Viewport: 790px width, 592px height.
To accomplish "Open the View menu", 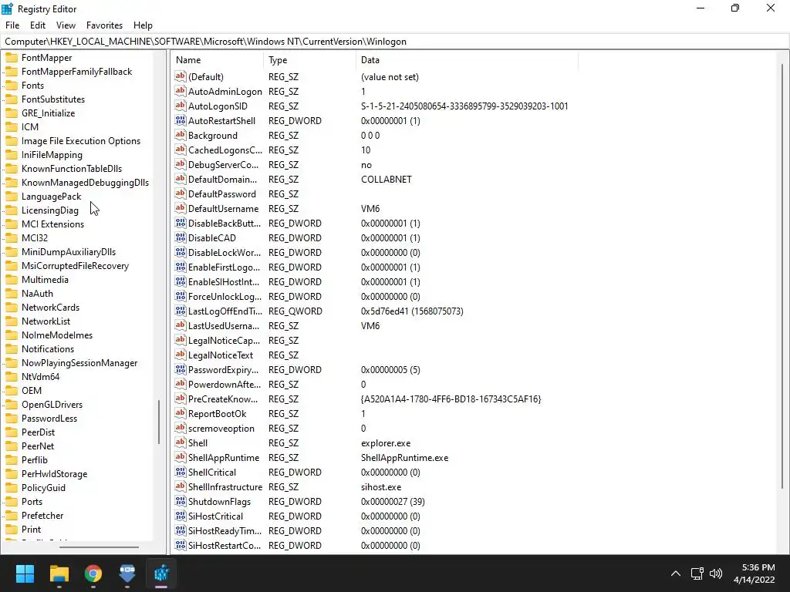I will tap(66, 25).
